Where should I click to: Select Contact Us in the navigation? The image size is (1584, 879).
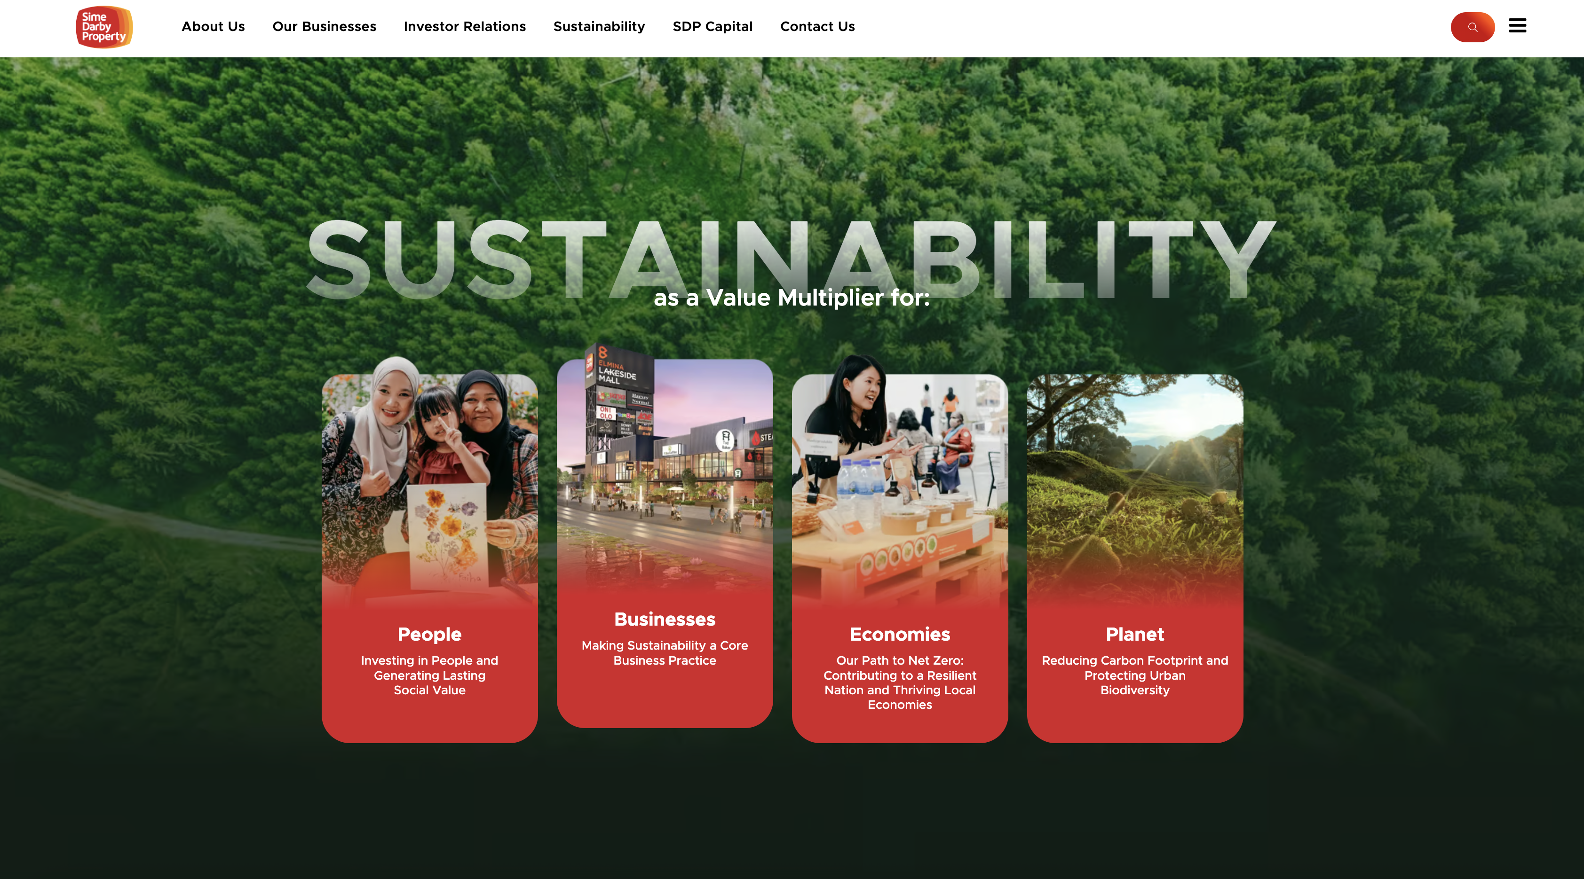point(817,26)
